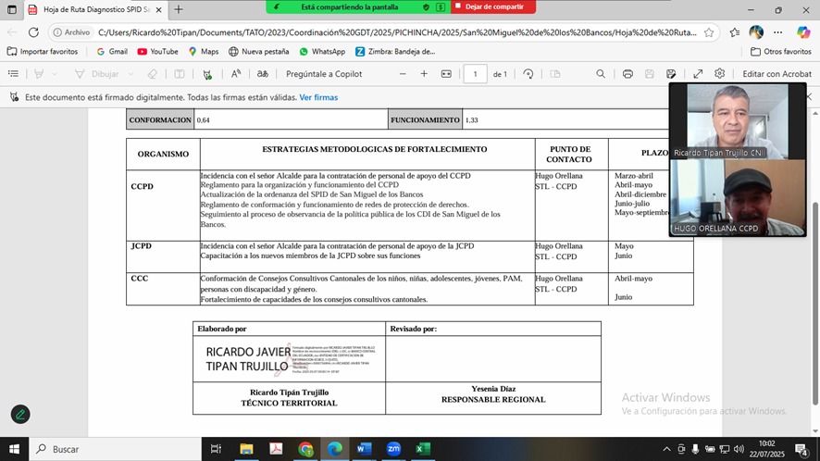Toggle page view layout icon
Viewport: 820px width, 461px height.
pyautogui.click(x=555, y=74)
